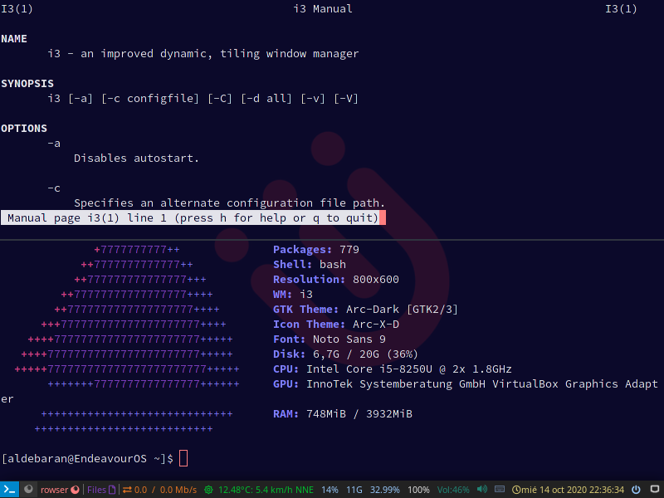Open the Files shortcut in the bar
Image resolution: width=664 pixels, height=498 pixels.
101,490
